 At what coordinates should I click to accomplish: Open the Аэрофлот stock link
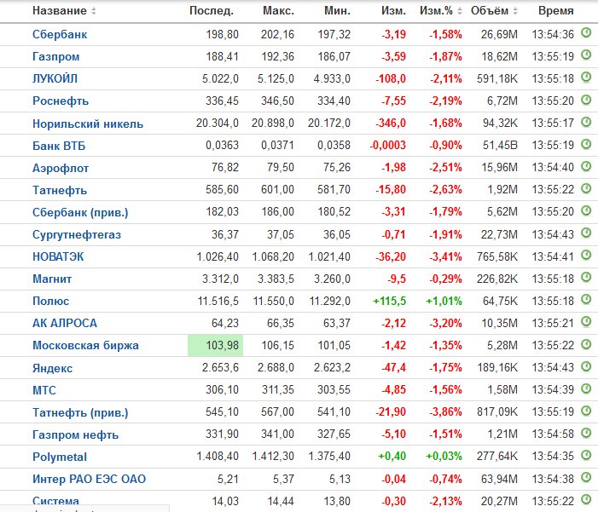(x=61, y=168)
